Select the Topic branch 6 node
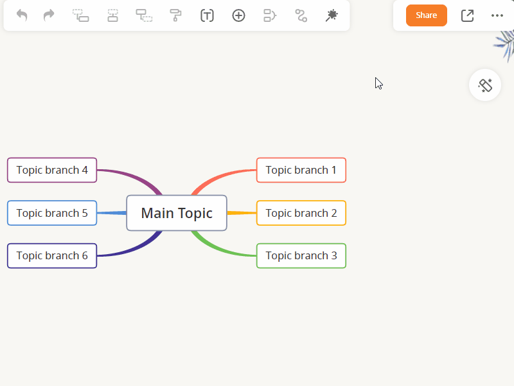 point(52,255)
